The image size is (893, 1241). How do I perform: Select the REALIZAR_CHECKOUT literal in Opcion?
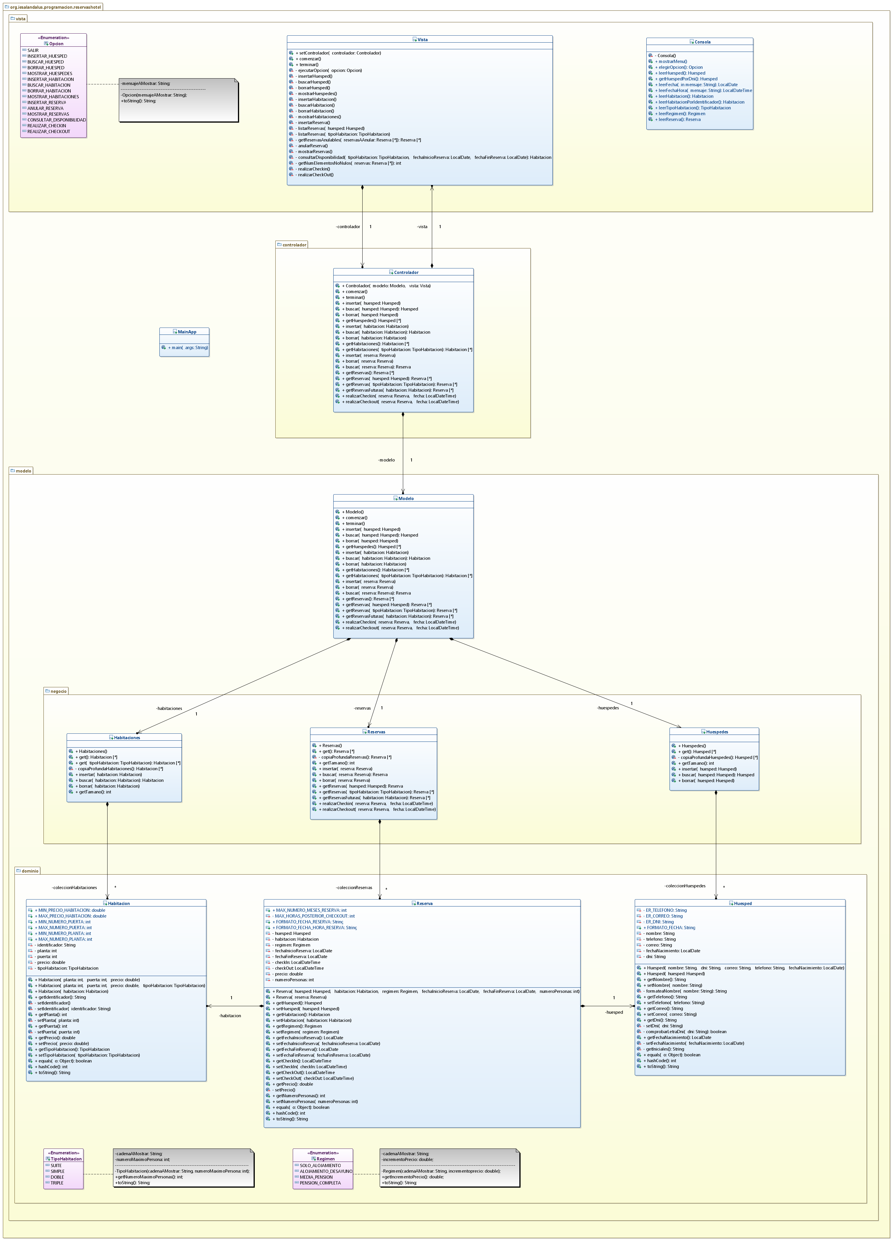(49, 131)
